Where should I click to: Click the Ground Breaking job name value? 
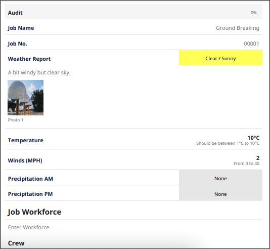238,28
